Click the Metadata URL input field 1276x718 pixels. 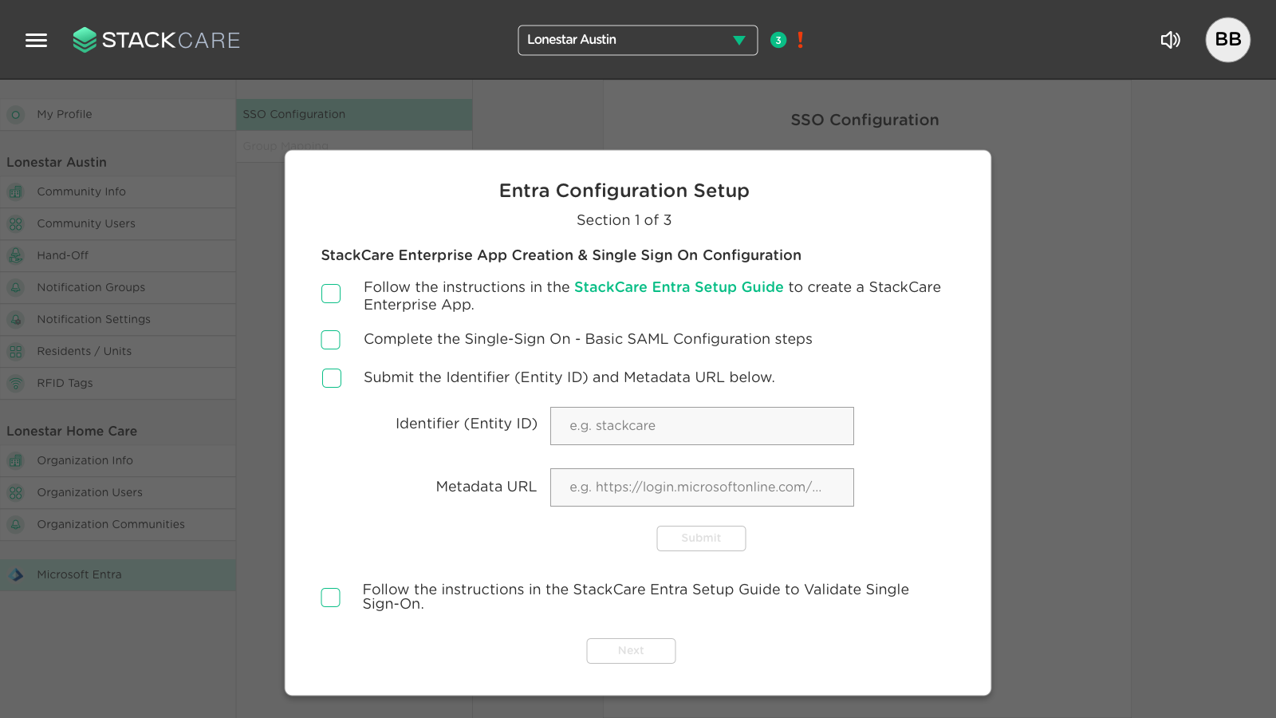pos(702,487)
